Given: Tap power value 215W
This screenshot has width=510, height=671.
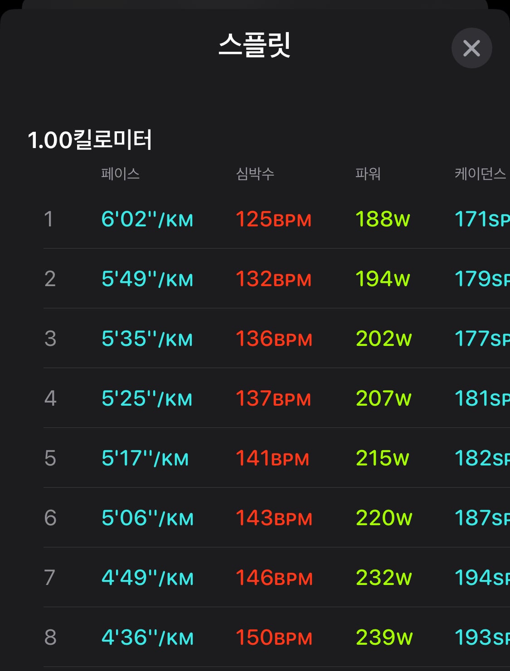Looking at the screenshot, I should (x=383, y=458).
